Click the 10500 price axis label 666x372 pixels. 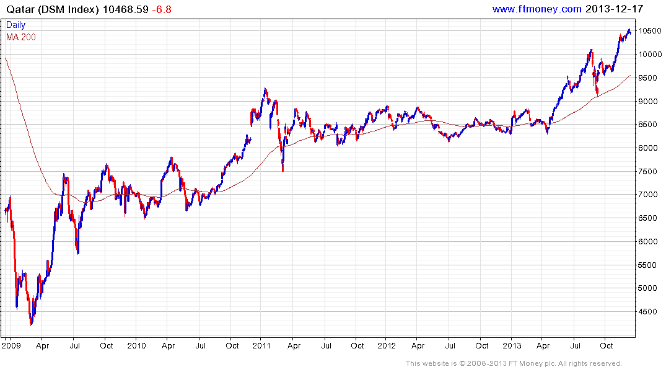651,31
